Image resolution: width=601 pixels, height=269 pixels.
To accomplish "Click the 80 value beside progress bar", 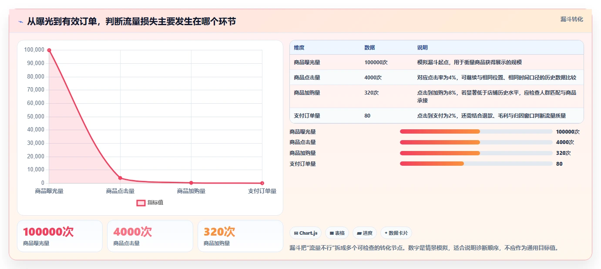I will (x=559, y=164).
